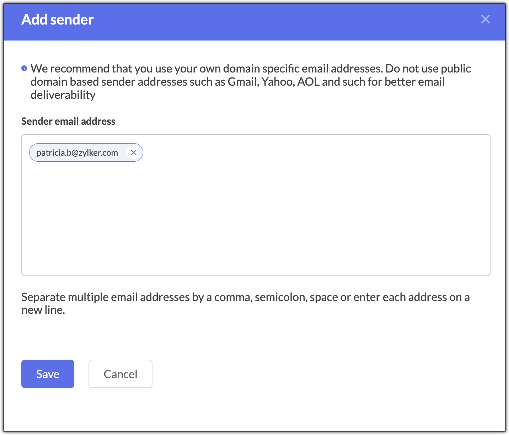Screen dimensions: 509x435
Task: Remove patricia.b@zylker.com chip via its X
Action: tap(134, 152)
